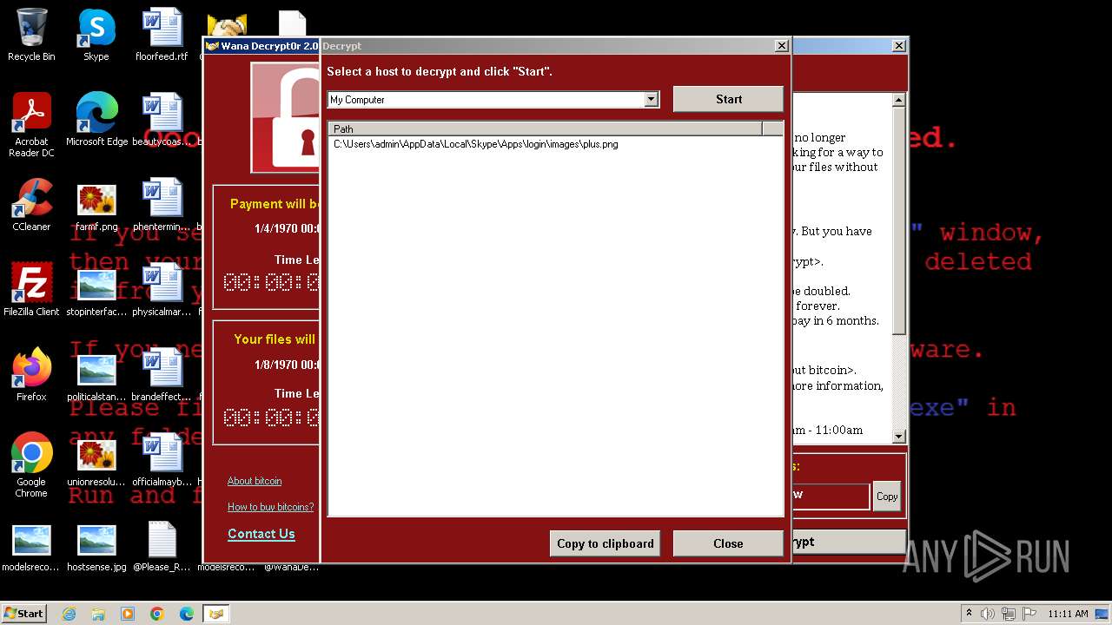Open Windows Explorer from the taskbar
The image size is (1112, 625).
[98, 614]
